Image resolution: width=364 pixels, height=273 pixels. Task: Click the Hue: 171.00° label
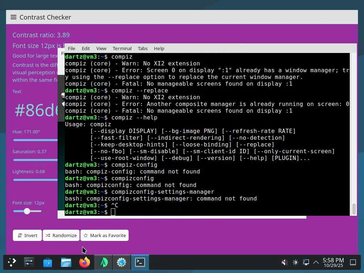[26, 132]
